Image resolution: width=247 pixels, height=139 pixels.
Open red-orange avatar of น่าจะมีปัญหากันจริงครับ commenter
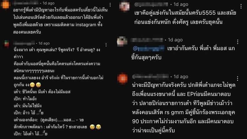click(123, 78)
